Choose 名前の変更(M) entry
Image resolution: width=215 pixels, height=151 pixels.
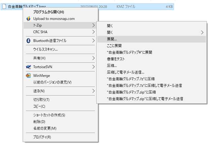[60, 129]
